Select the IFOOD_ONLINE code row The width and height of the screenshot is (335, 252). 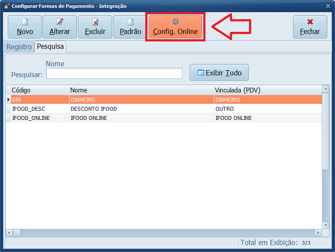point(40,118)
